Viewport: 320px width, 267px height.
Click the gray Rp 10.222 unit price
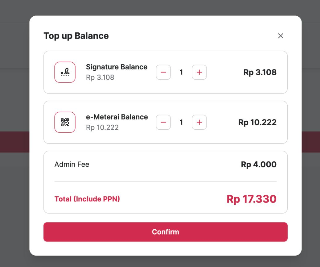102,127
